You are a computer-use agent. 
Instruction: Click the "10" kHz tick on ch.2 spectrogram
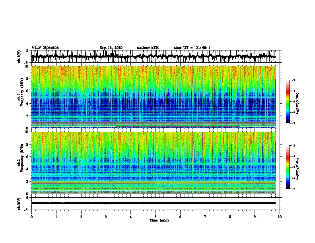(27, 132)
